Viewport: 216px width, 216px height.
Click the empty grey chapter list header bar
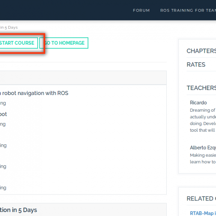[83, 78]
